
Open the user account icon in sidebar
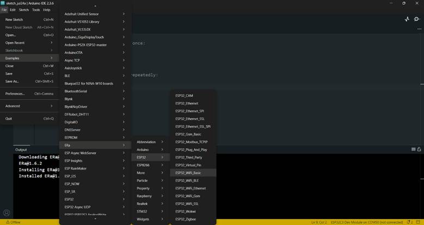pyautogui.click(x=7, y=212)
